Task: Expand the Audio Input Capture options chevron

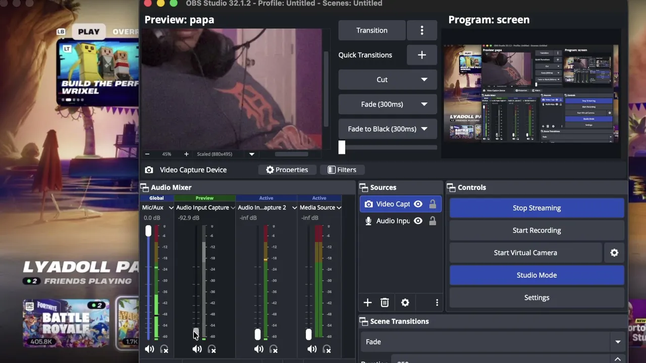Action: click(233, 208)
